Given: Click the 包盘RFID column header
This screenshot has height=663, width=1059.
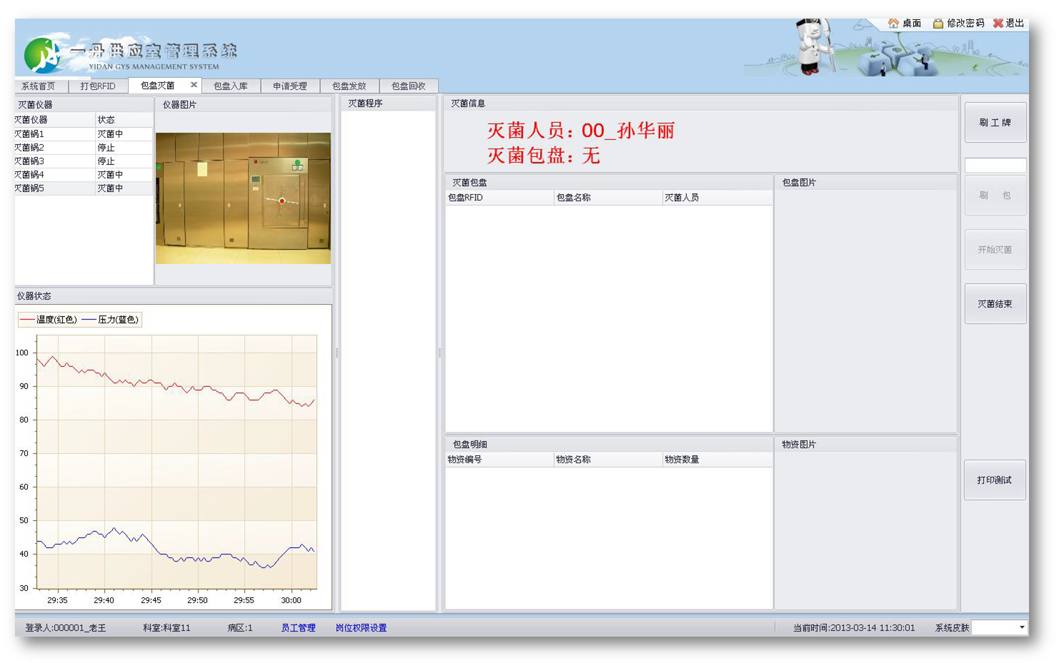Looking at the screenshot, I should [498, 198].
